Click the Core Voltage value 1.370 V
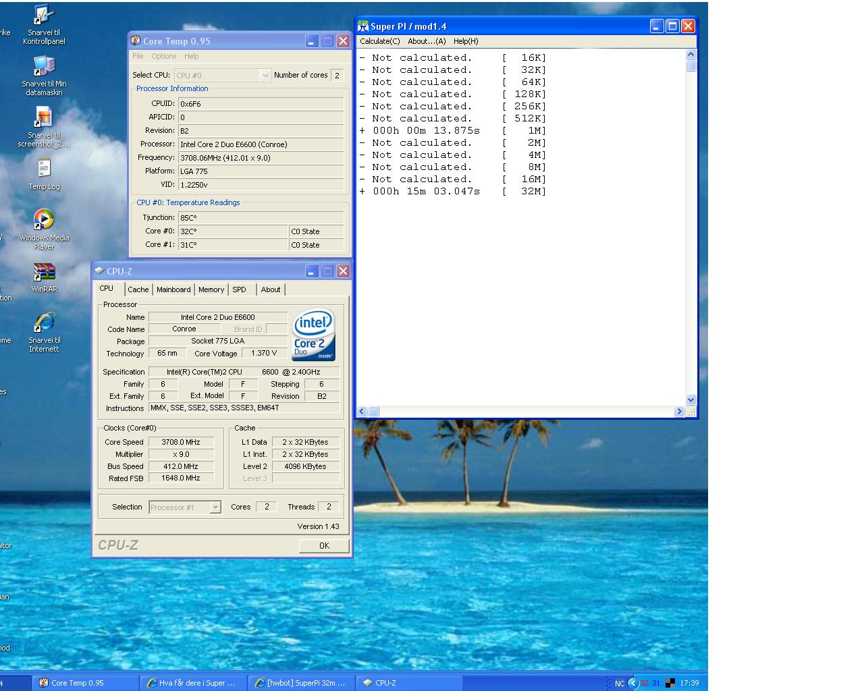 pyautogui.click(x=264, y=353)
